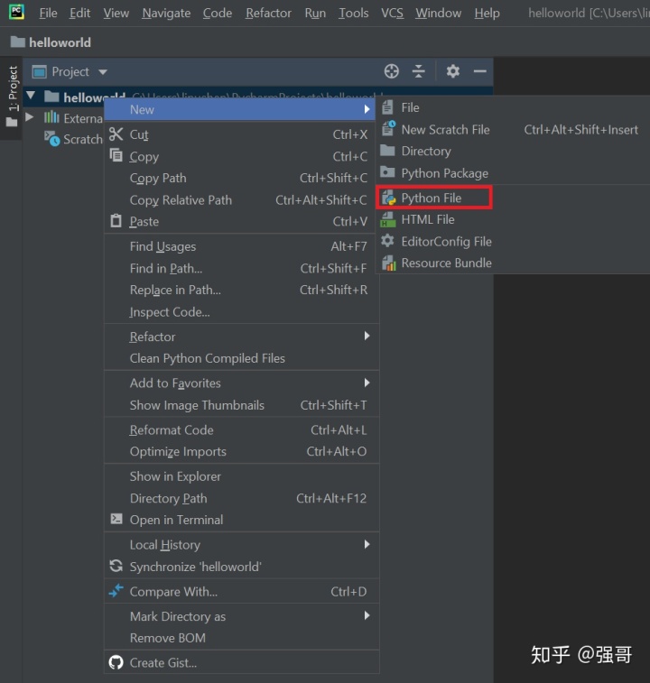This screenshot has width=650, height=683.
Task: Open the Help menu
Action: coord(487,13)
